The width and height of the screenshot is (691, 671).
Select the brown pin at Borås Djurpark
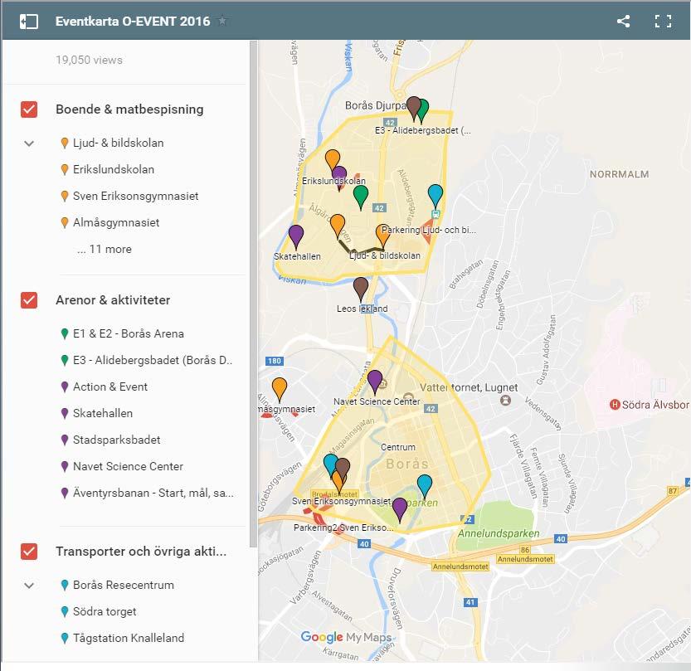tap(413, 109)
